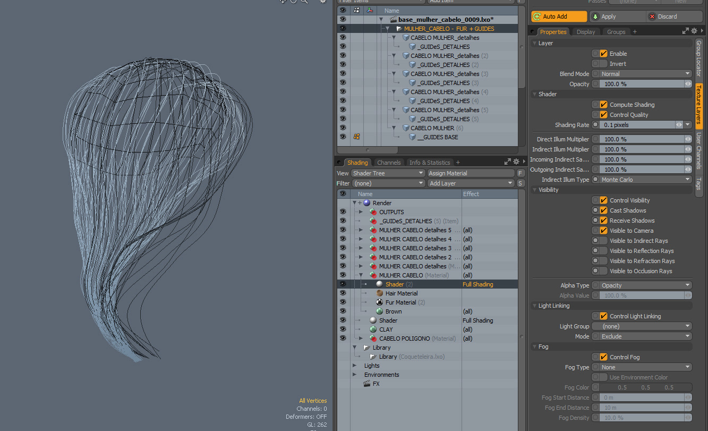Click the CABELO POLIGONO material icon
This screenshot has height=431, width=708.
point(373,339)
